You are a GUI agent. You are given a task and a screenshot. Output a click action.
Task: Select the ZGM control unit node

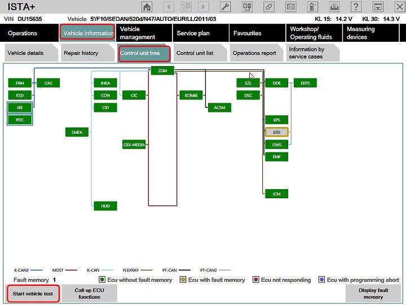click(x=162, y=71)
